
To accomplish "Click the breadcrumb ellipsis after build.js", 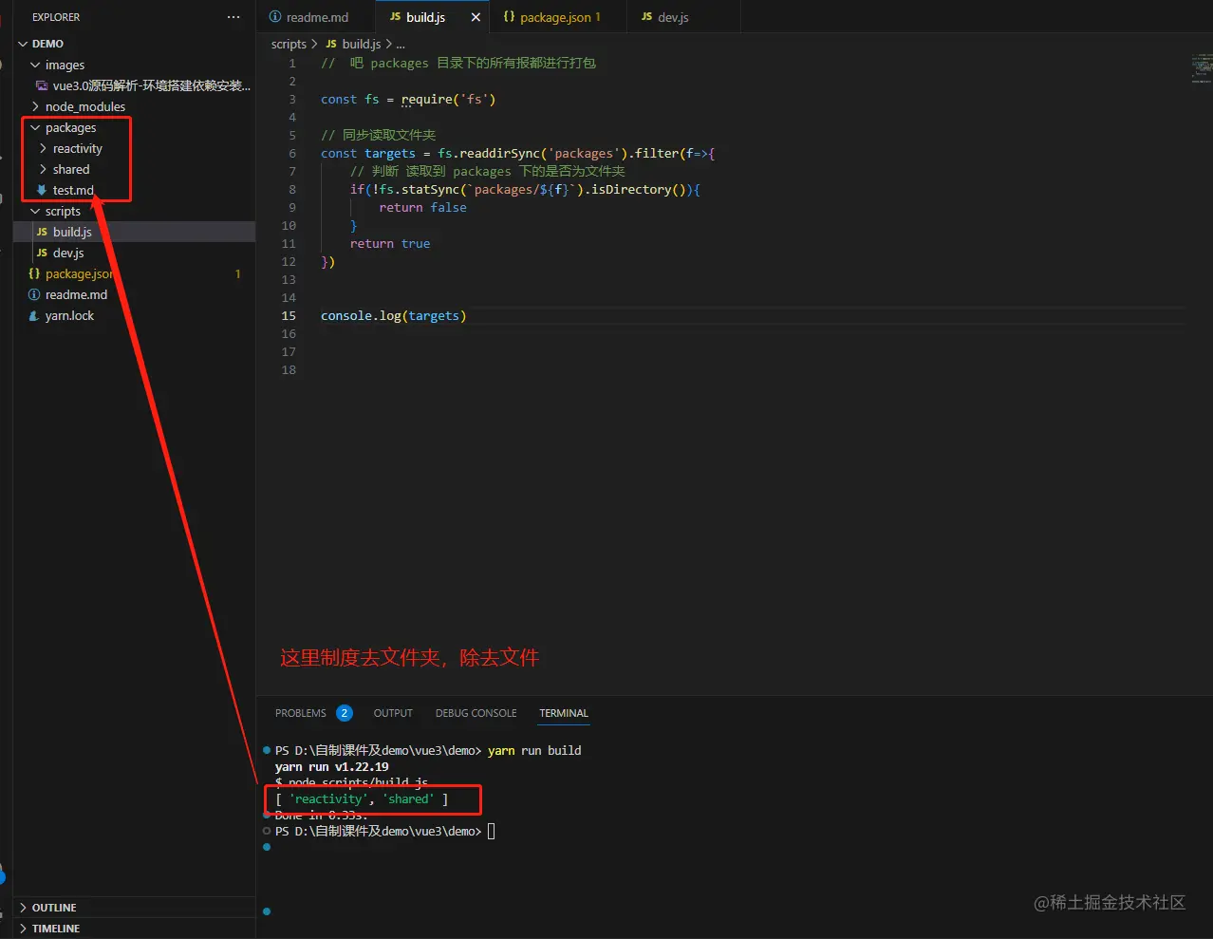I will 401,45.
